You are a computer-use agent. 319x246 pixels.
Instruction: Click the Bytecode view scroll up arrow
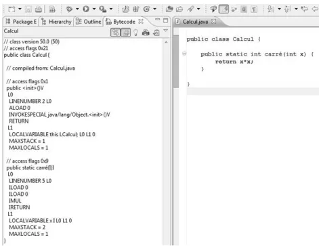166,42
